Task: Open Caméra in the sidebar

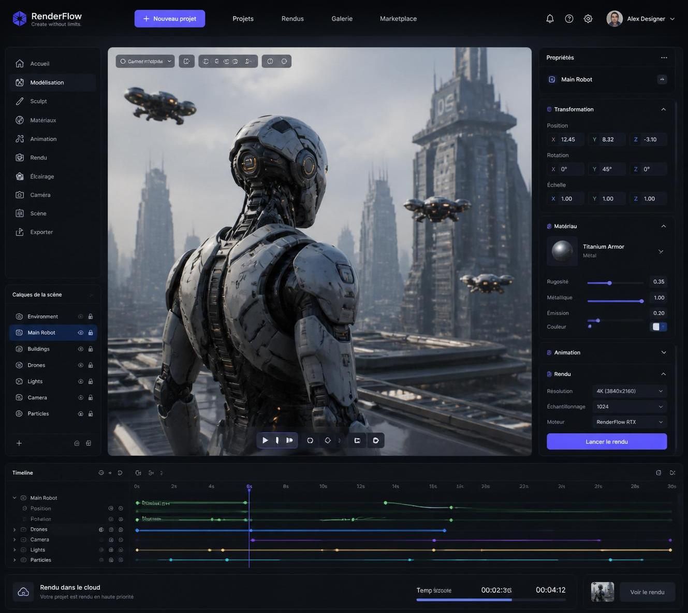Action: [52, 195]
